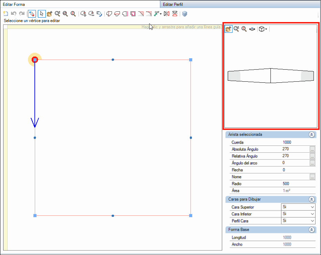Click the fillet rounded corner icon
Screen dimensions: 321x255
click(x=149, y=14)
